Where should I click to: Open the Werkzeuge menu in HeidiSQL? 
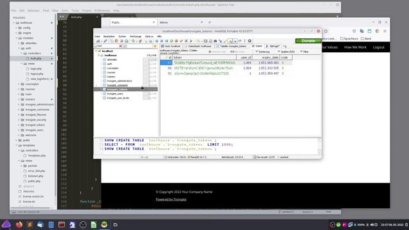[135, 36]
